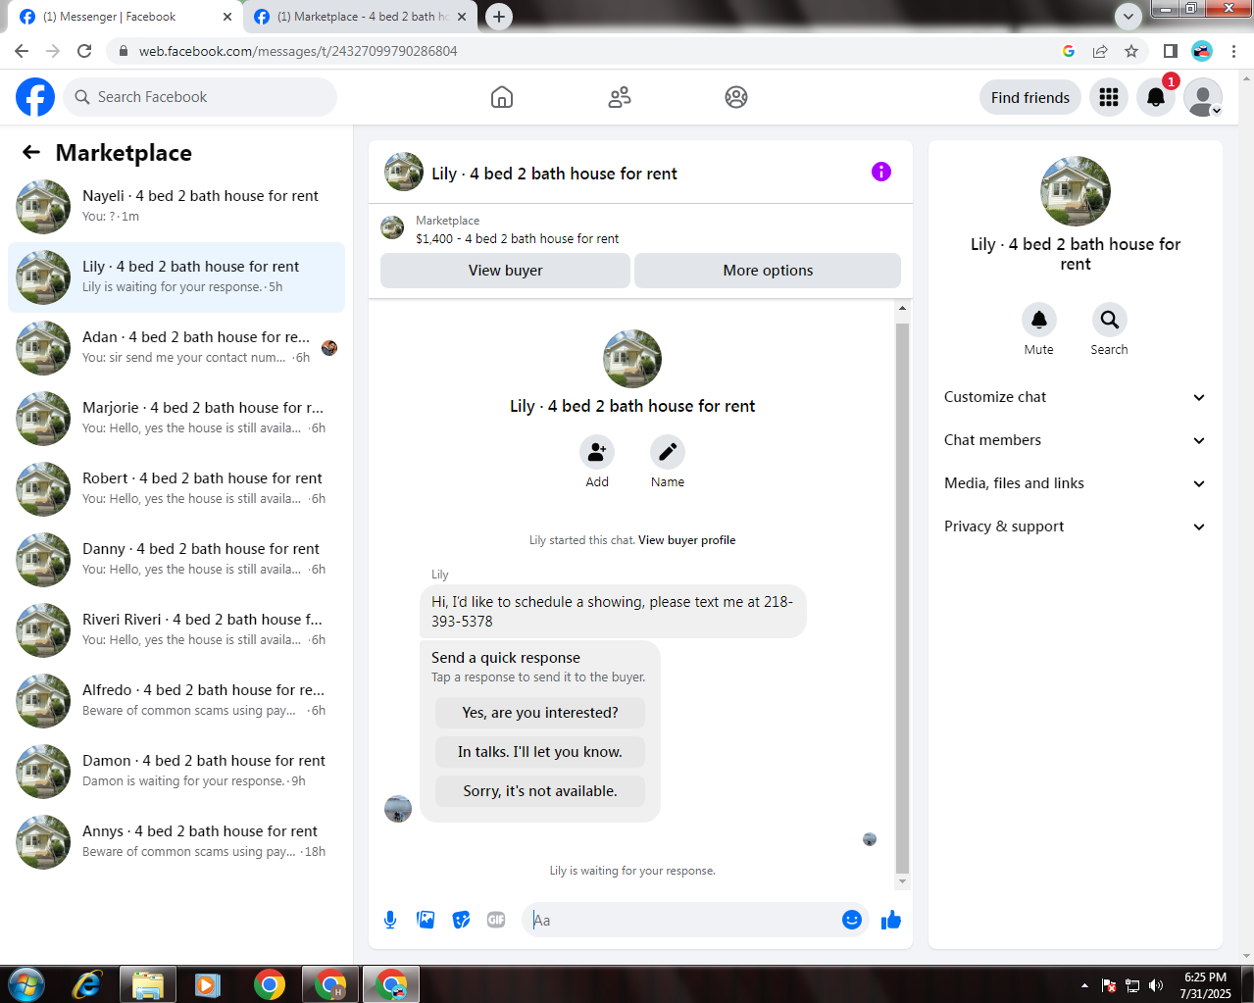Open Robert conversation in the list
This screenshot has height=1003, width=1254.
coord(176,489)
